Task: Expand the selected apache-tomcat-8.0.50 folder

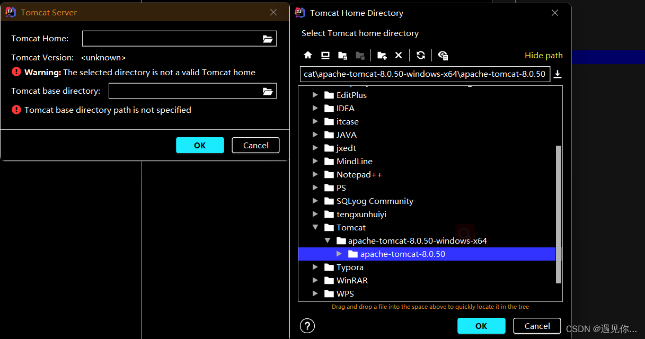Action: point(339,254)
